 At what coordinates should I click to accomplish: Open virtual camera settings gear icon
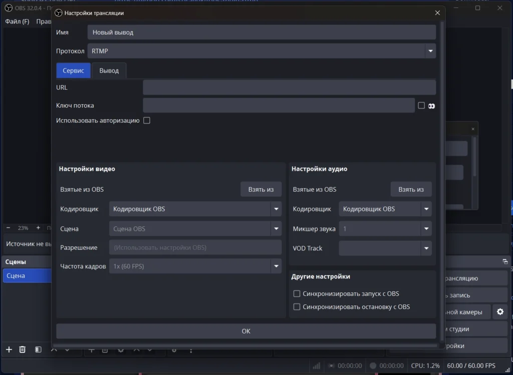click(x=499, y=312)
